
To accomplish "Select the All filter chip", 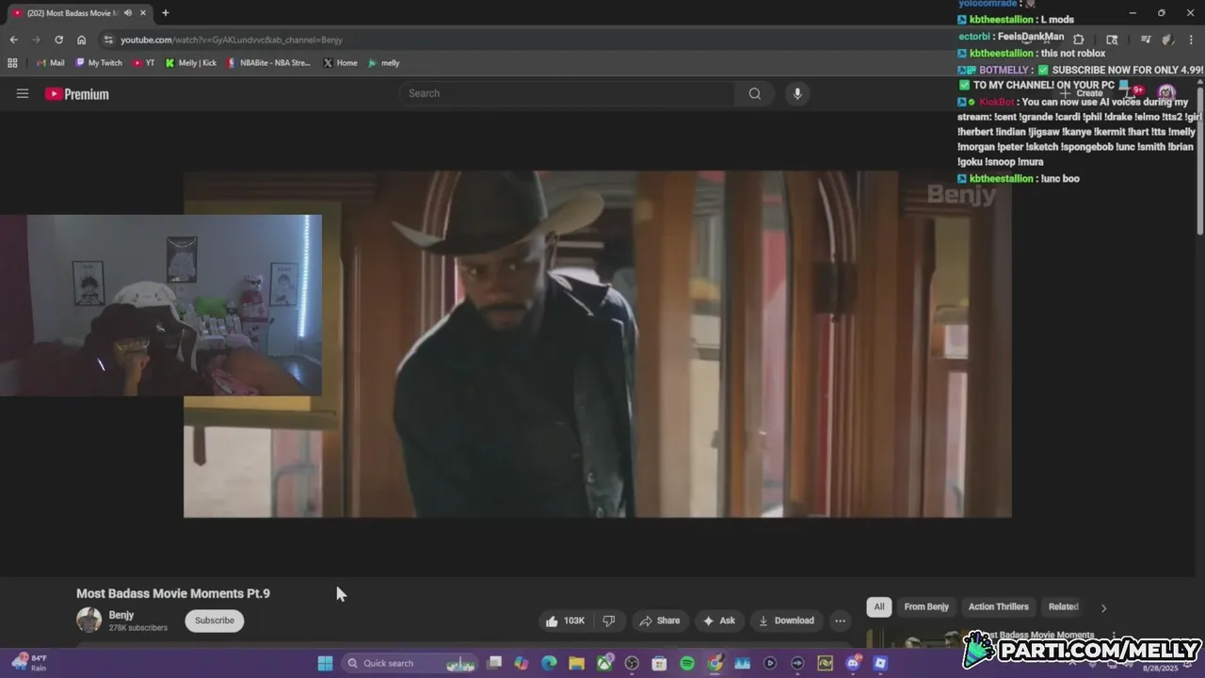I will click(x=879, y=606).
